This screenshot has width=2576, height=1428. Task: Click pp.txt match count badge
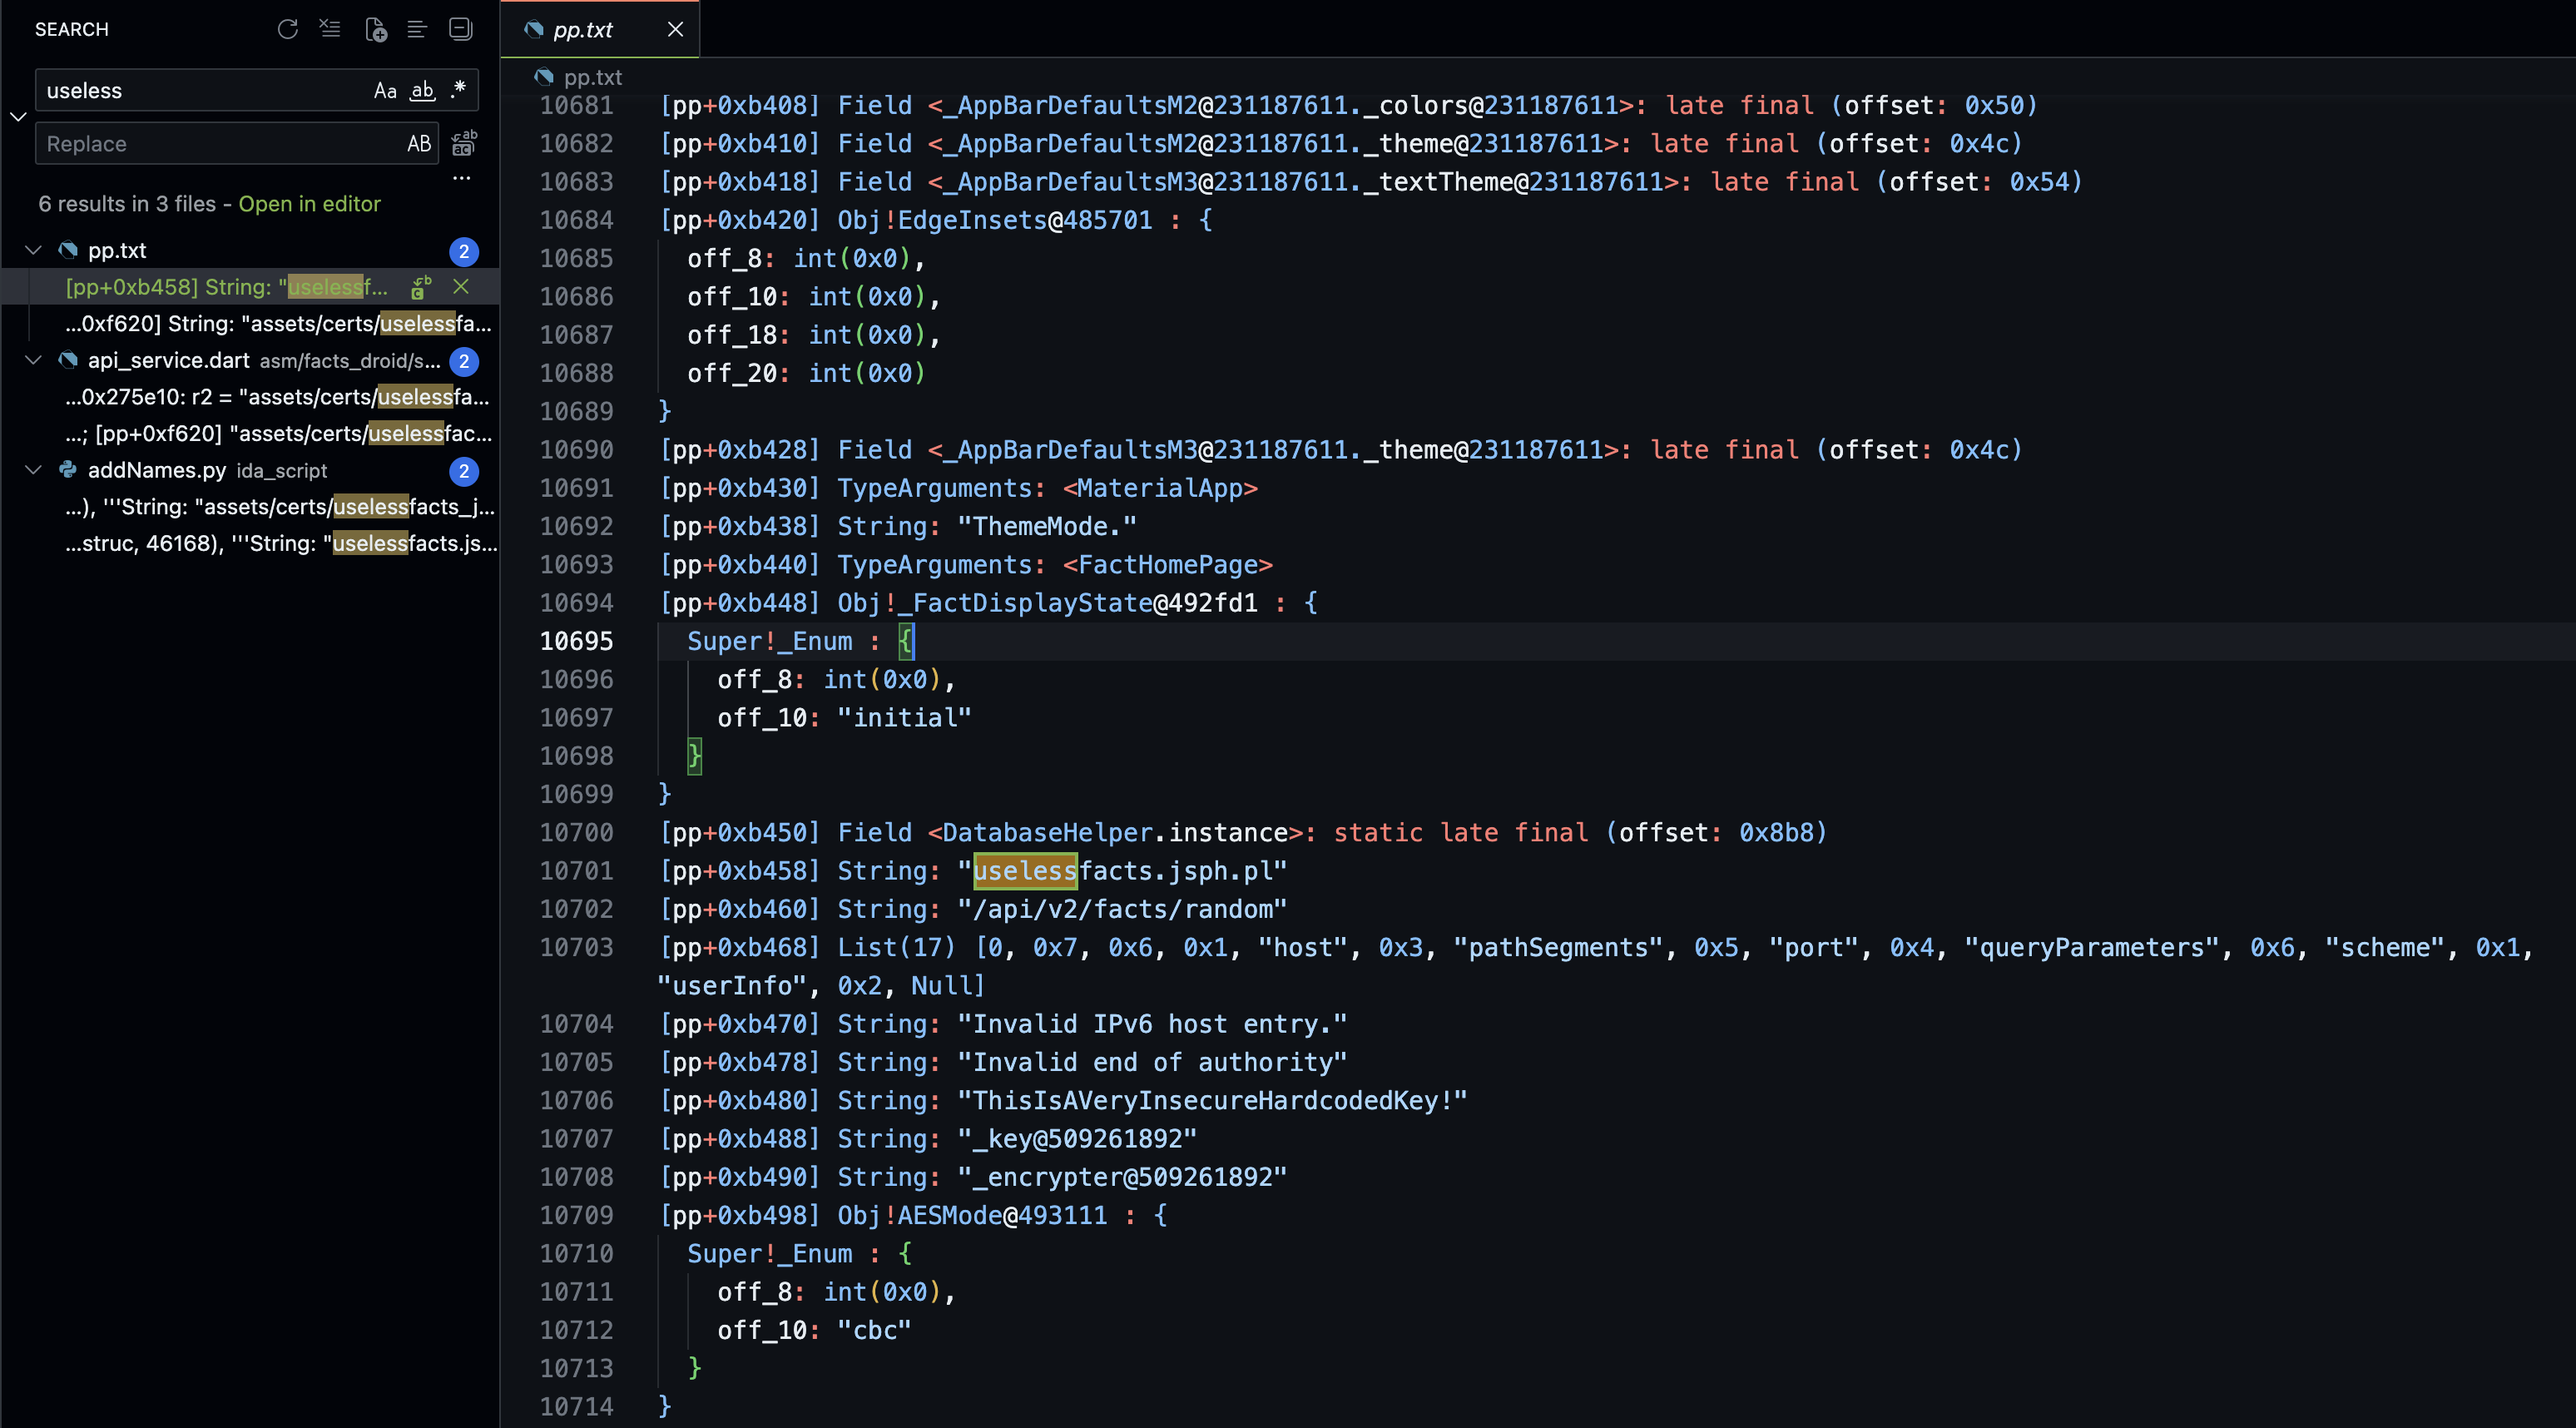(x=464, y=251)
